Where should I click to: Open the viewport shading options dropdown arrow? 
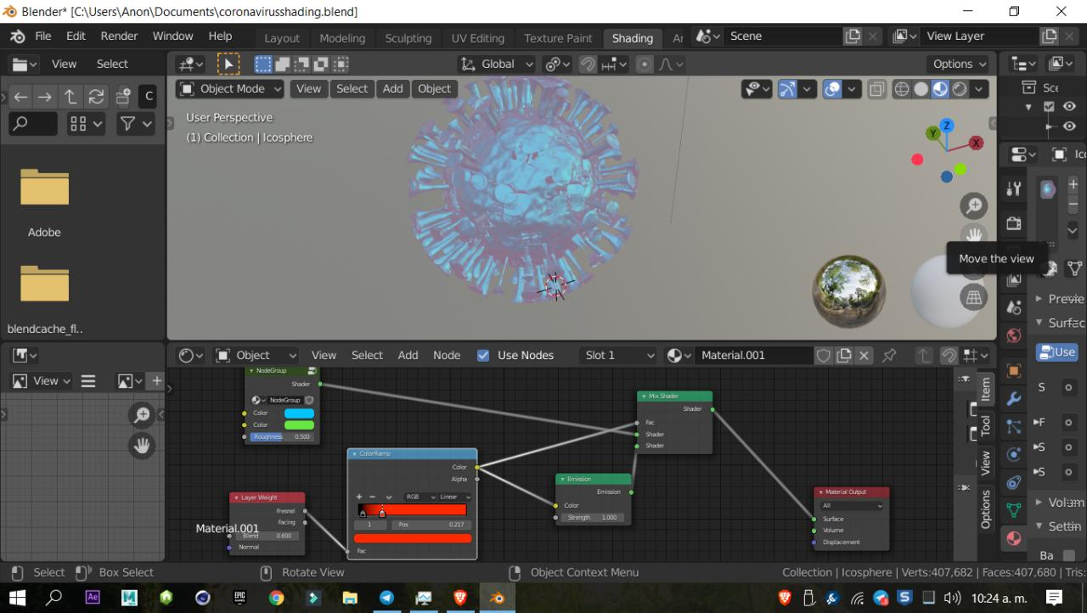click(x=980, y=88)
